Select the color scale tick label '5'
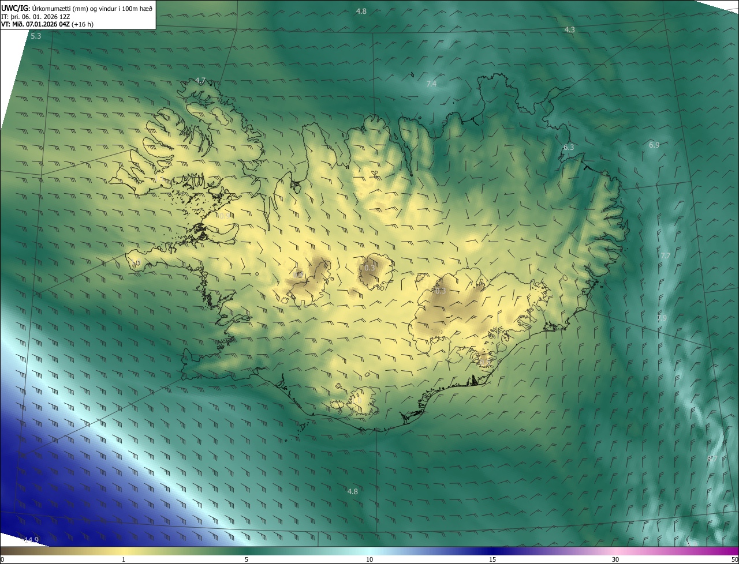Viewport: 739px width, 564px height. (x=247, y=559)
